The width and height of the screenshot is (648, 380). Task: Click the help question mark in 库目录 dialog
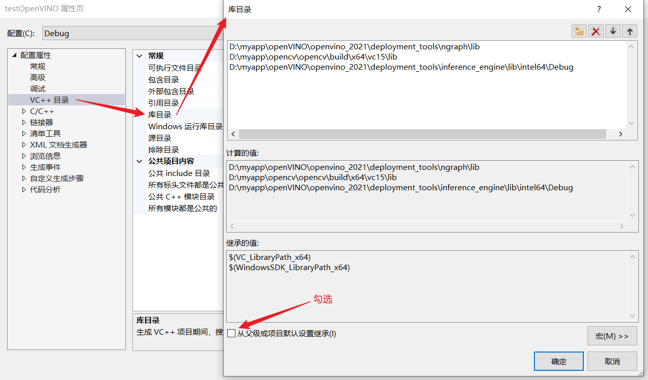(x=599, y=9)
